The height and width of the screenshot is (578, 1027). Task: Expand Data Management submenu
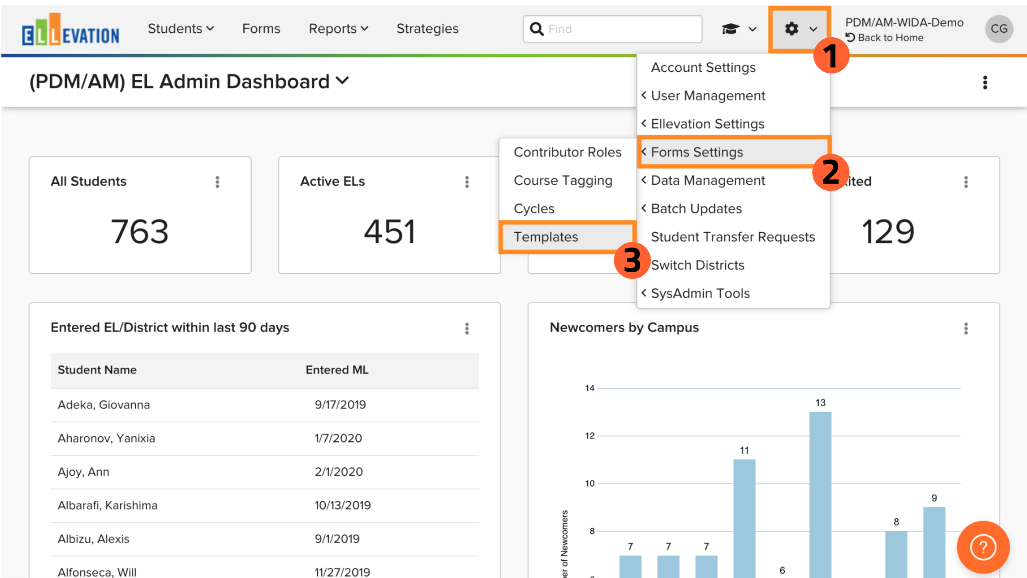pos(733,180)
